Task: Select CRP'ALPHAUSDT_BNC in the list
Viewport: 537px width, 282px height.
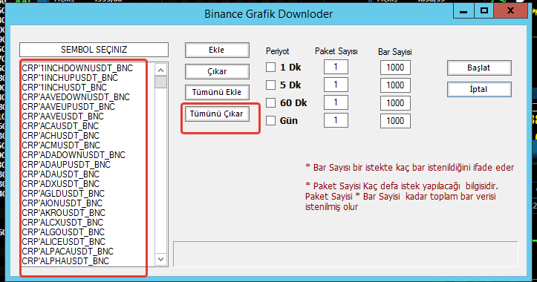Action: [x=65, y=261]
